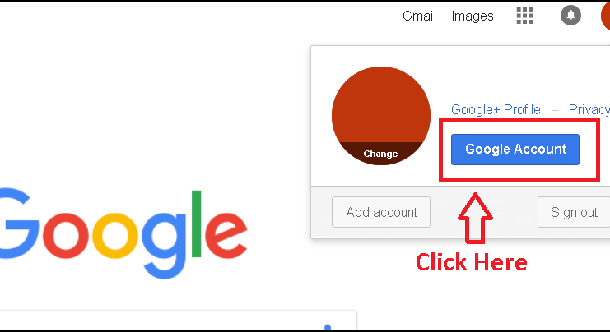Click the red Click Here text
The width and height of the screenshot is (610, 332).
[472, 262]
